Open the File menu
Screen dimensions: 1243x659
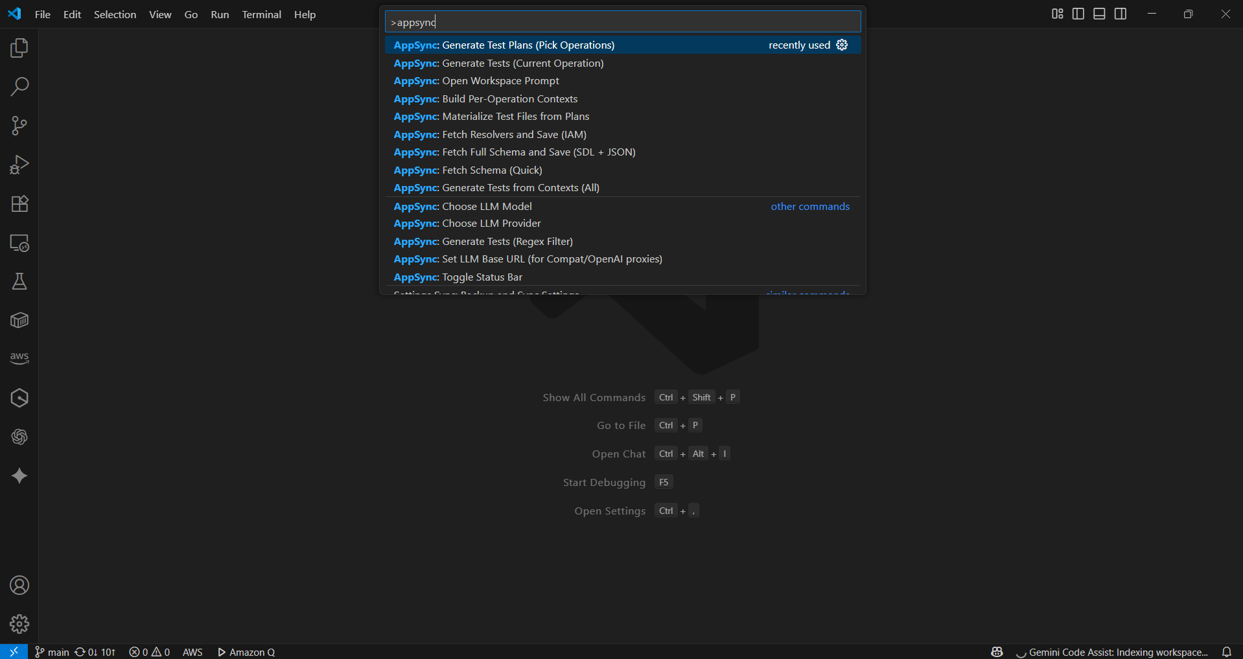click(x=43, y=14)
